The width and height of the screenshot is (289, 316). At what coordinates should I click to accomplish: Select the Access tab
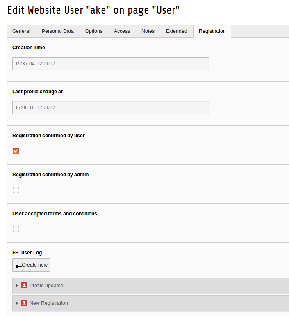tap(122, 31)
